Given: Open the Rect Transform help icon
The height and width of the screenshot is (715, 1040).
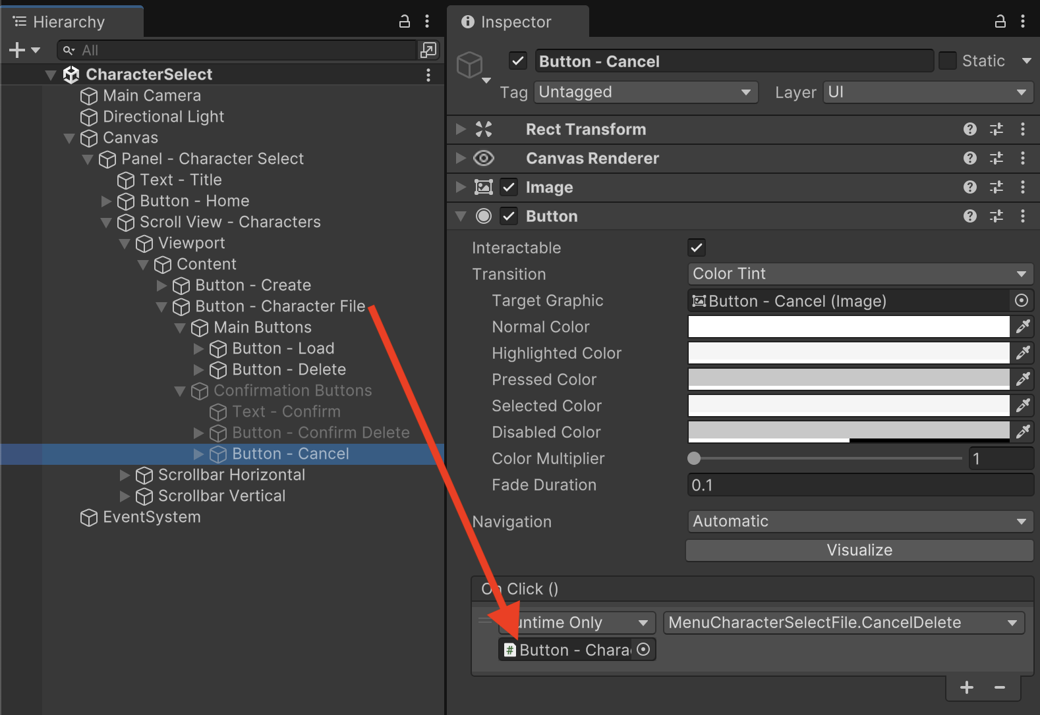Looking at the screenshot, I should click(x=969, y=129).
